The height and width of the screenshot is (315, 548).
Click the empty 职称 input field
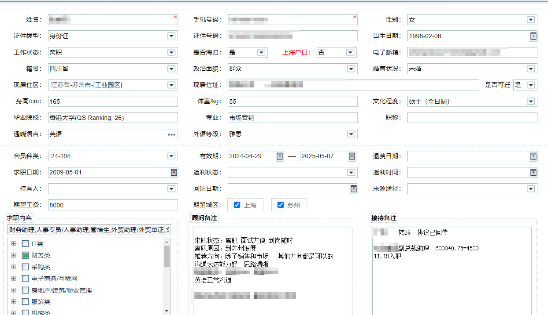click(x=472, y=118)
